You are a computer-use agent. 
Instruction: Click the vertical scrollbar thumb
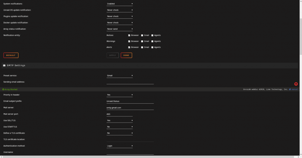pyautogui.click(x=301, y=37)
